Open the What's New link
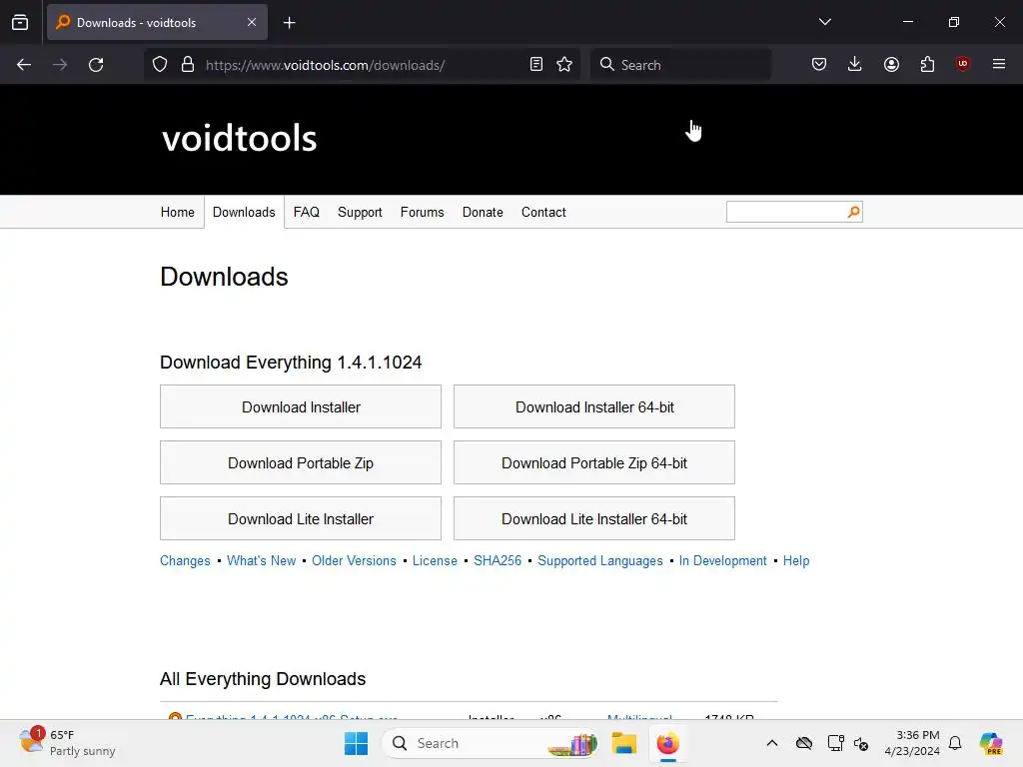The height and width of the screenshot is (767, 1023). coord(261,561)
